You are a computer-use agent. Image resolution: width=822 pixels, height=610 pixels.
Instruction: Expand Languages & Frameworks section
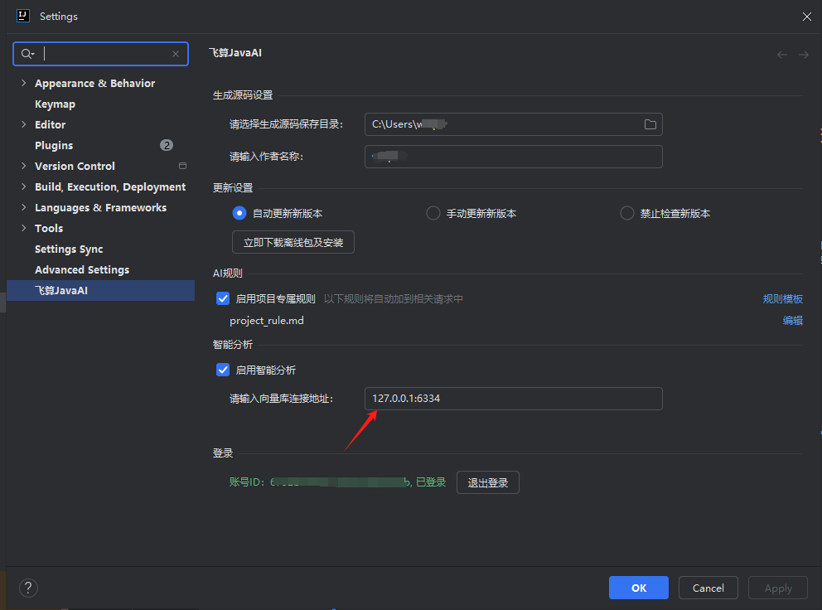pos(23,207)
